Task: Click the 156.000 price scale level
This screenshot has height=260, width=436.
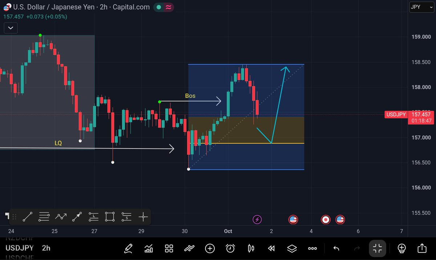Action: [x=421, y=188]
